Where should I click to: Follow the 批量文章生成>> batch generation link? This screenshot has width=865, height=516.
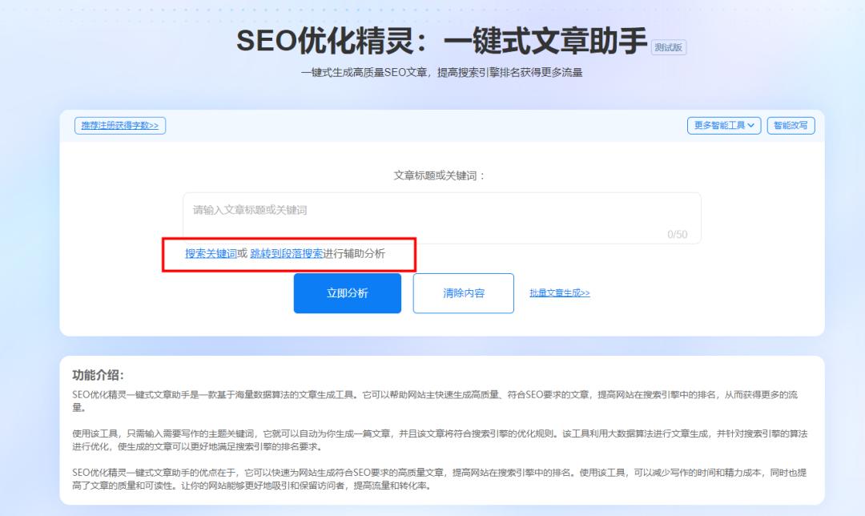click(559, 293)
